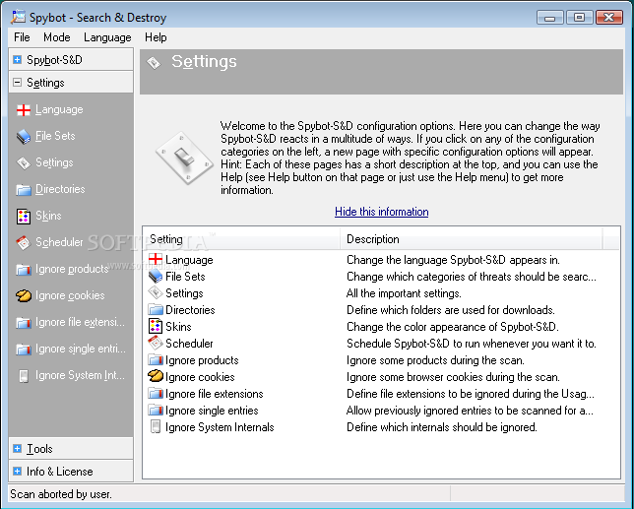Select the Scheduler row in list

[381, 344]
